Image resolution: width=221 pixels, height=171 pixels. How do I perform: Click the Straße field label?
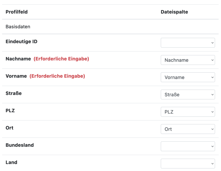point(14,93)
